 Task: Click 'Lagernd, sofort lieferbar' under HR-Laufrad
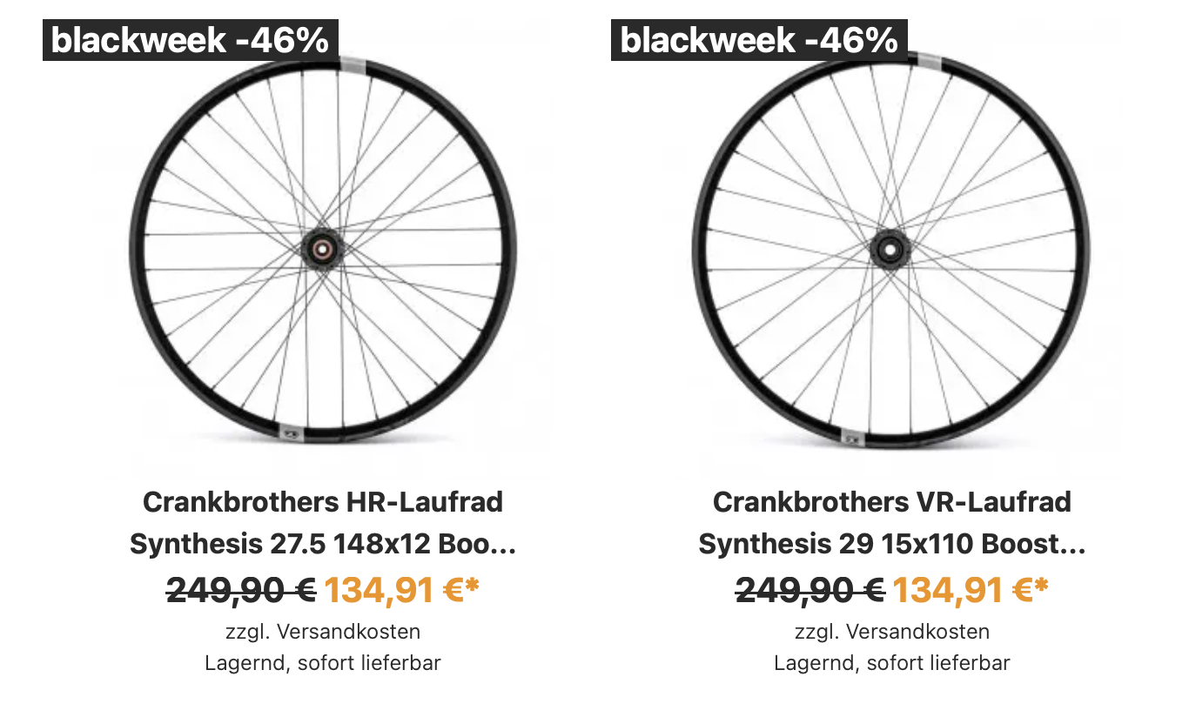tap(323, 663)
